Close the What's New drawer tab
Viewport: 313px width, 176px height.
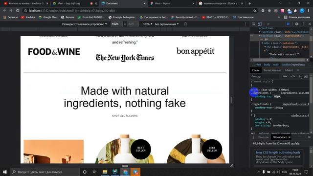click(290, 137)
